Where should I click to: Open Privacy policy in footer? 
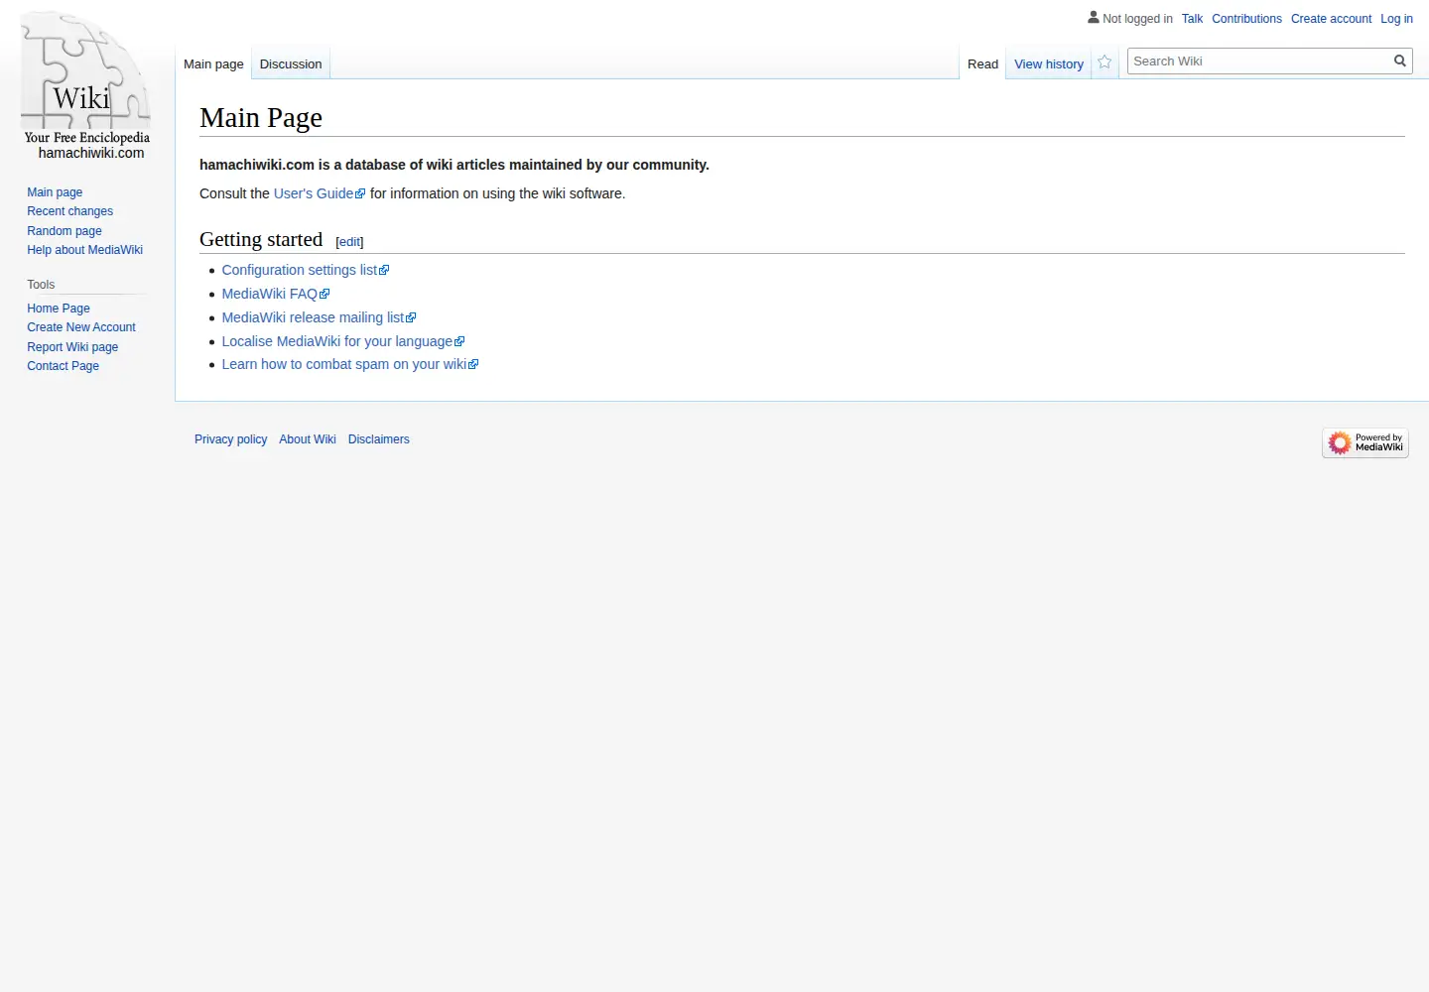click(230, 439)
